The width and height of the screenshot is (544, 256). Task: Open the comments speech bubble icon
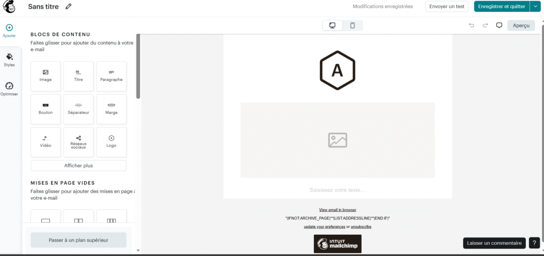(499, 25)
